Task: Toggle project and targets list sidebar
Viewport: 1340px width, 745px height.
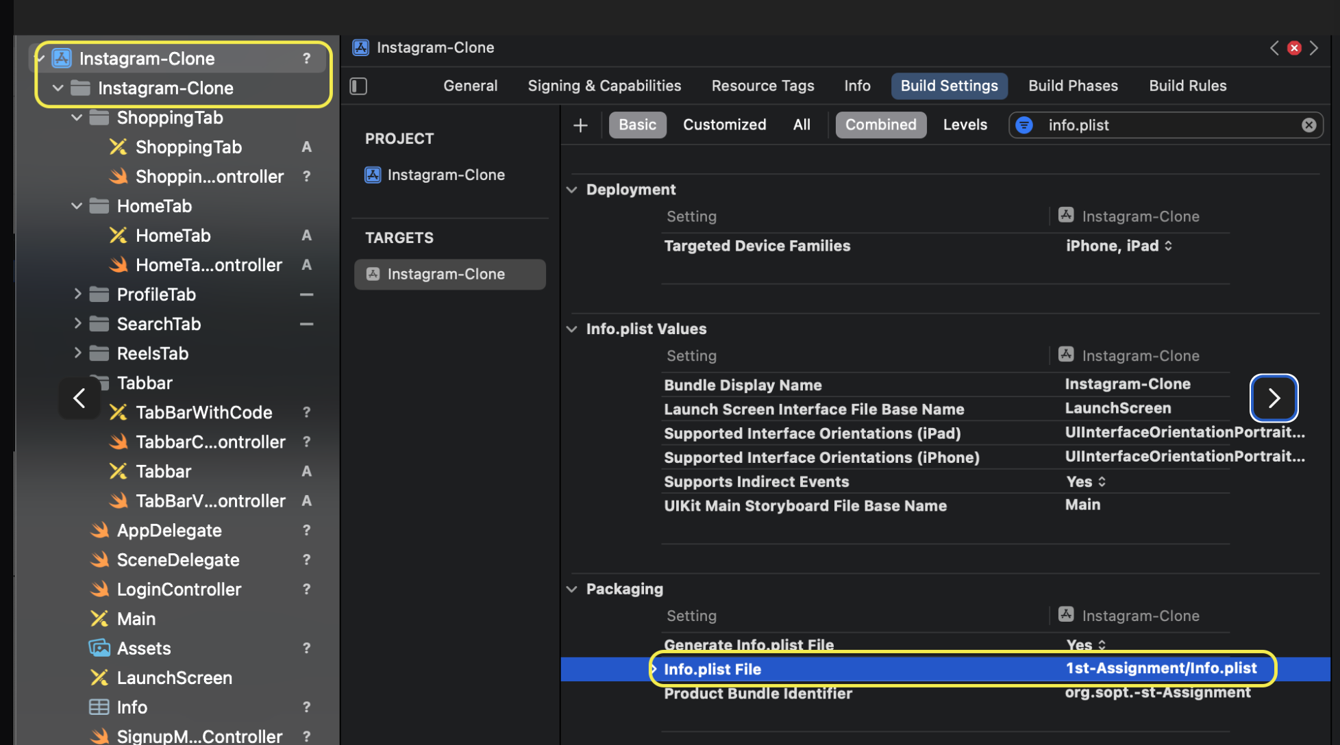Action: pyautogui.click(x=358, y=86)
